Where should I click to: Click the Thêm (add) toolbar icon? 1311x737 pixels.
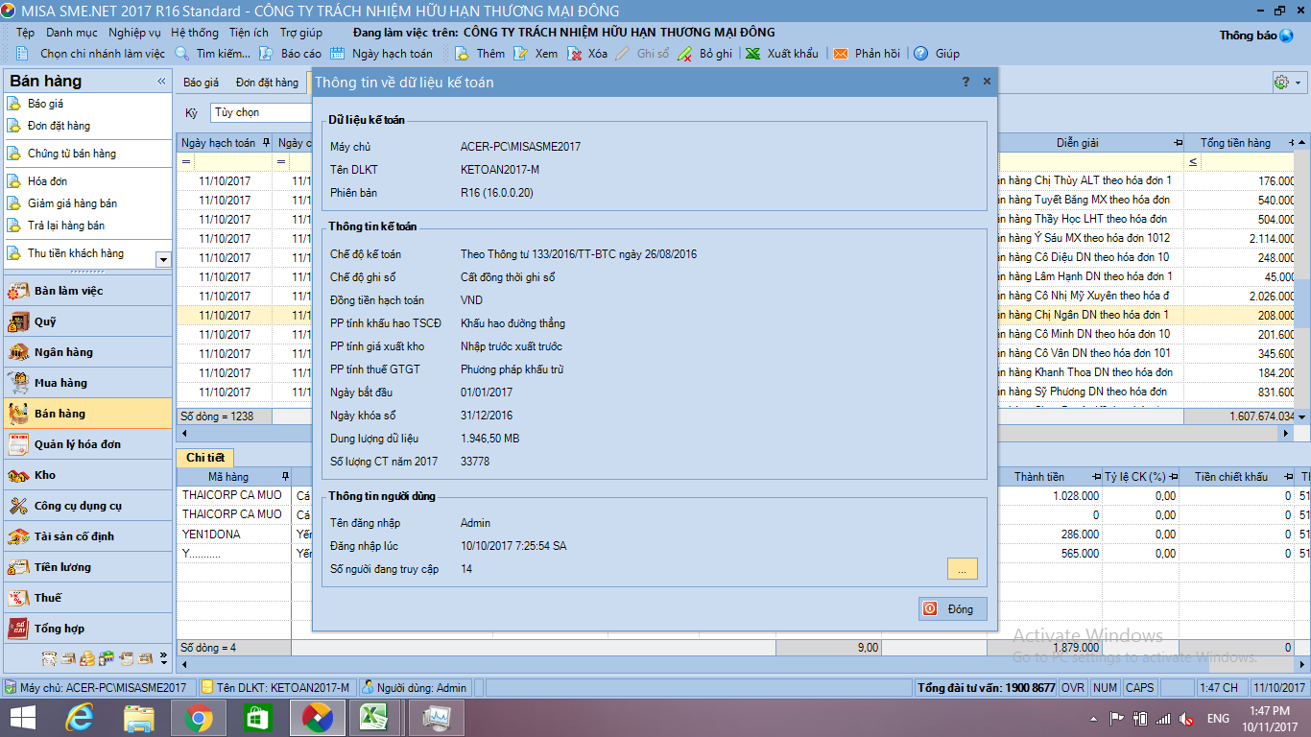[462, 54]
